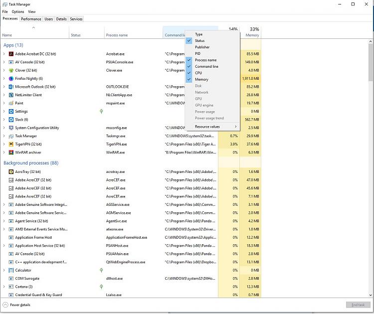Uncheck the Command line column option
The width and height of the screenshot is (374, 314).
coord(213,66)
